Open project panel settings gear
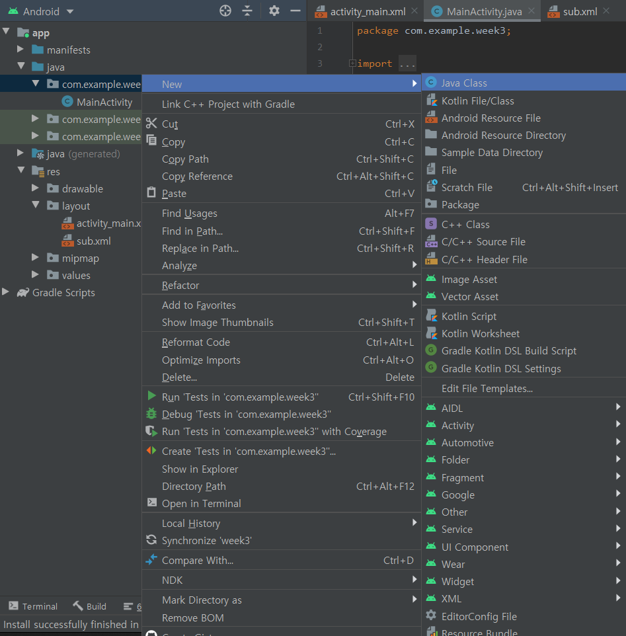The width and height of the screenshot is (626, 636). click(x=274, y=11)
